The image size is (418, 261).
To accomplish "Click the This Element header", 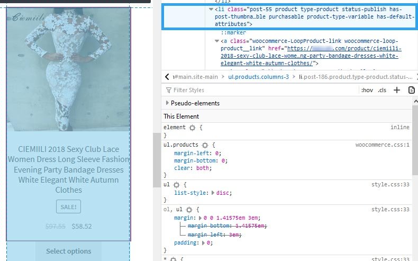I will coord(181,116).
